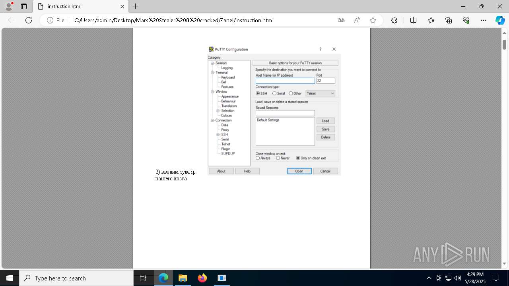Click the PuTTY Open button

coord(299,171)
